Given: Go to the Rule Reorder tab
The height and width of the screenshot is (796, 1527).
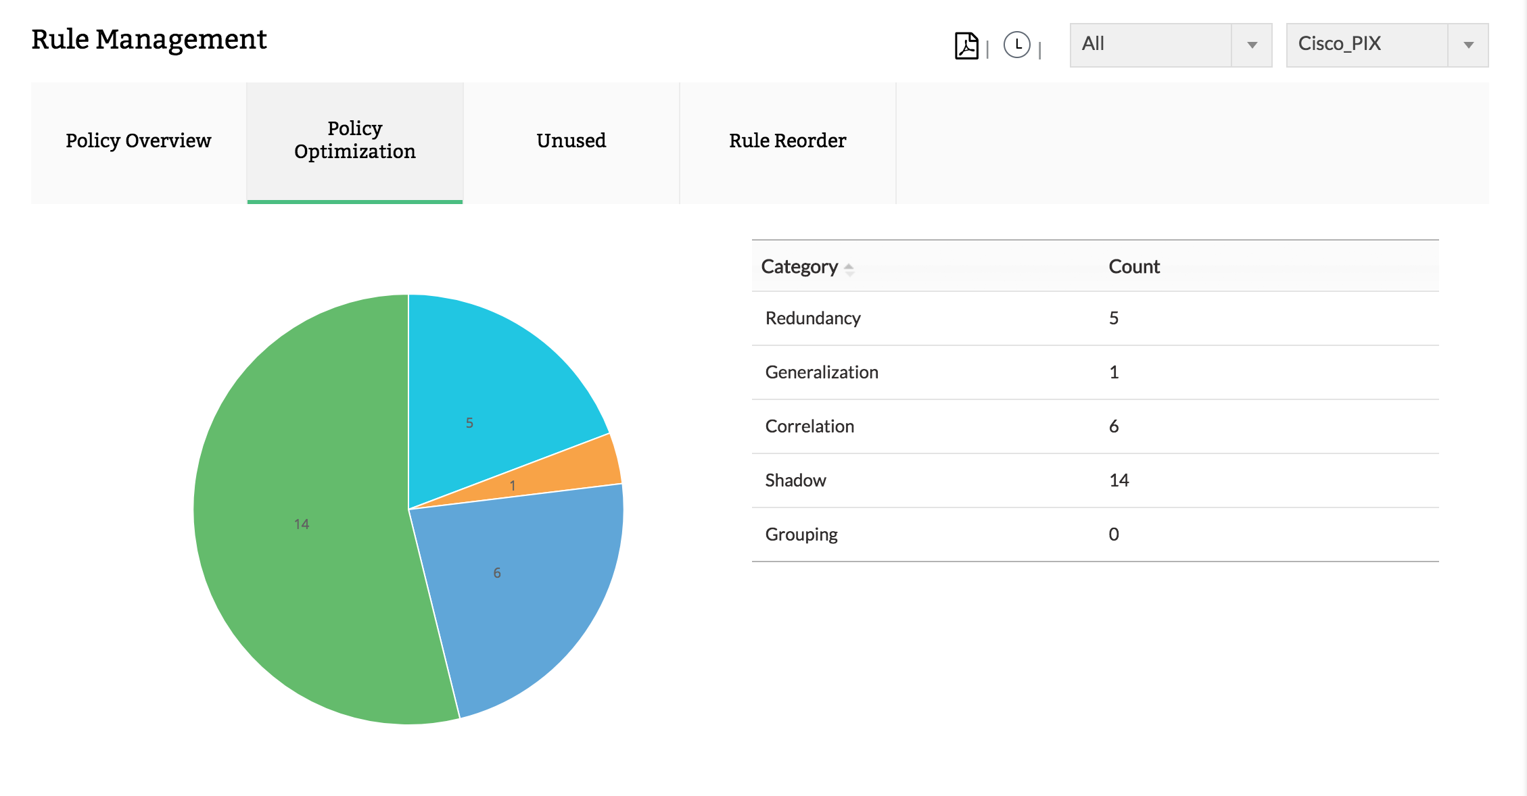Looking at the screenshot, I should pyautogui.click(x=787, y=141).
